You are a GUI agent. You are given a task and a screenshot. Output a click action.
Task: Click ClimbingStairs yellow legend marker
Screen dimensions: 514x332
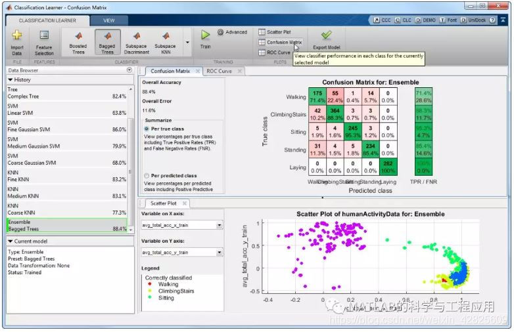pyautogui.click(x=150, y=291)
